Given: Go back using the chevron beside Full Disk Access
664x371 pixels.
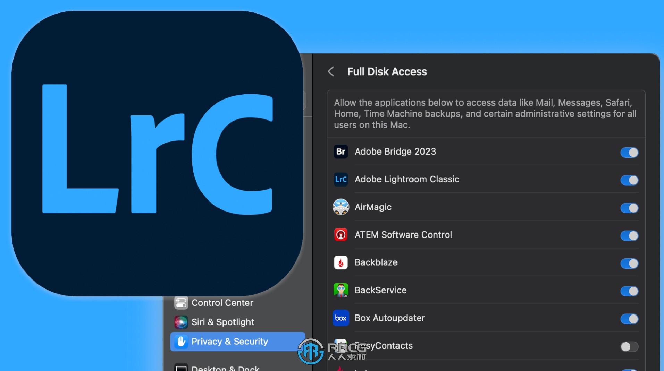Looking at the screenshot, I should [x=331, y=72].
